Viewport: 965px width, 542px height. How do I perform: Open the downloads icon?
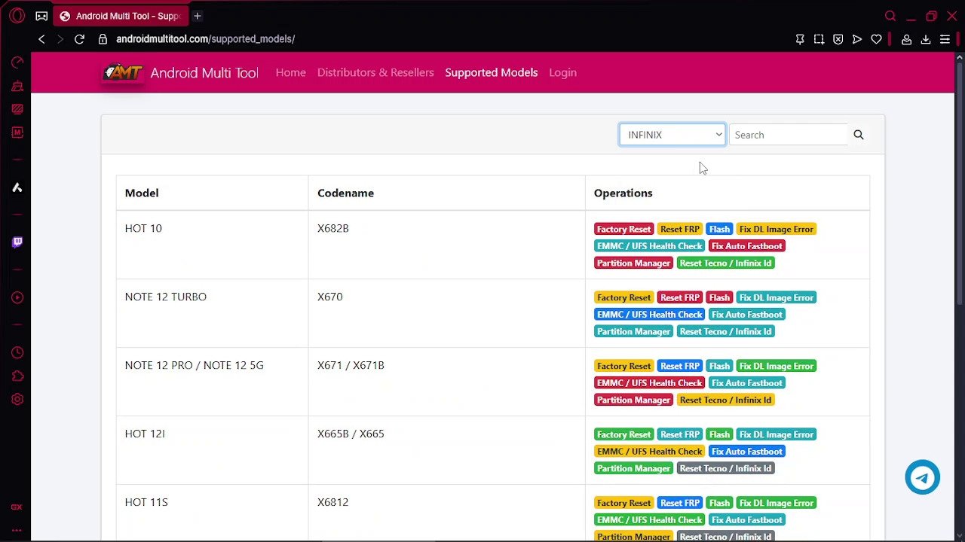click(x=926, y=39)
